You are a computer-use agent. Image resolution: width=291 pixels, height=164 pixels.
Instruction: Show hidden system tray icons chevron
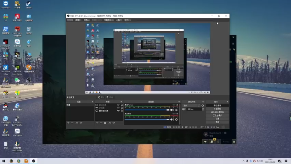click(x=243, y=161)
